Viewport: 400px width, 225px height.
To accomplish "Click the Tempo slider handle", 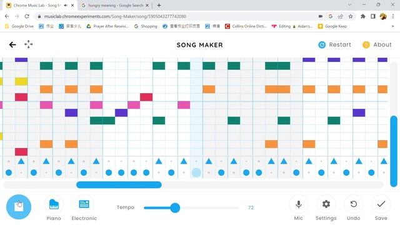I will click(175, 207).
